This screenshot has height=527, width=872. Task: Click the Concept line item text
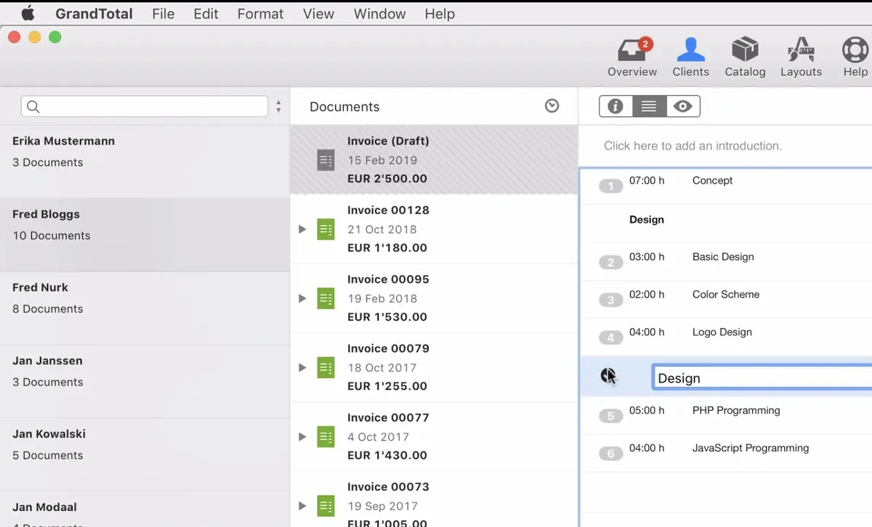[x=712, y=180]
